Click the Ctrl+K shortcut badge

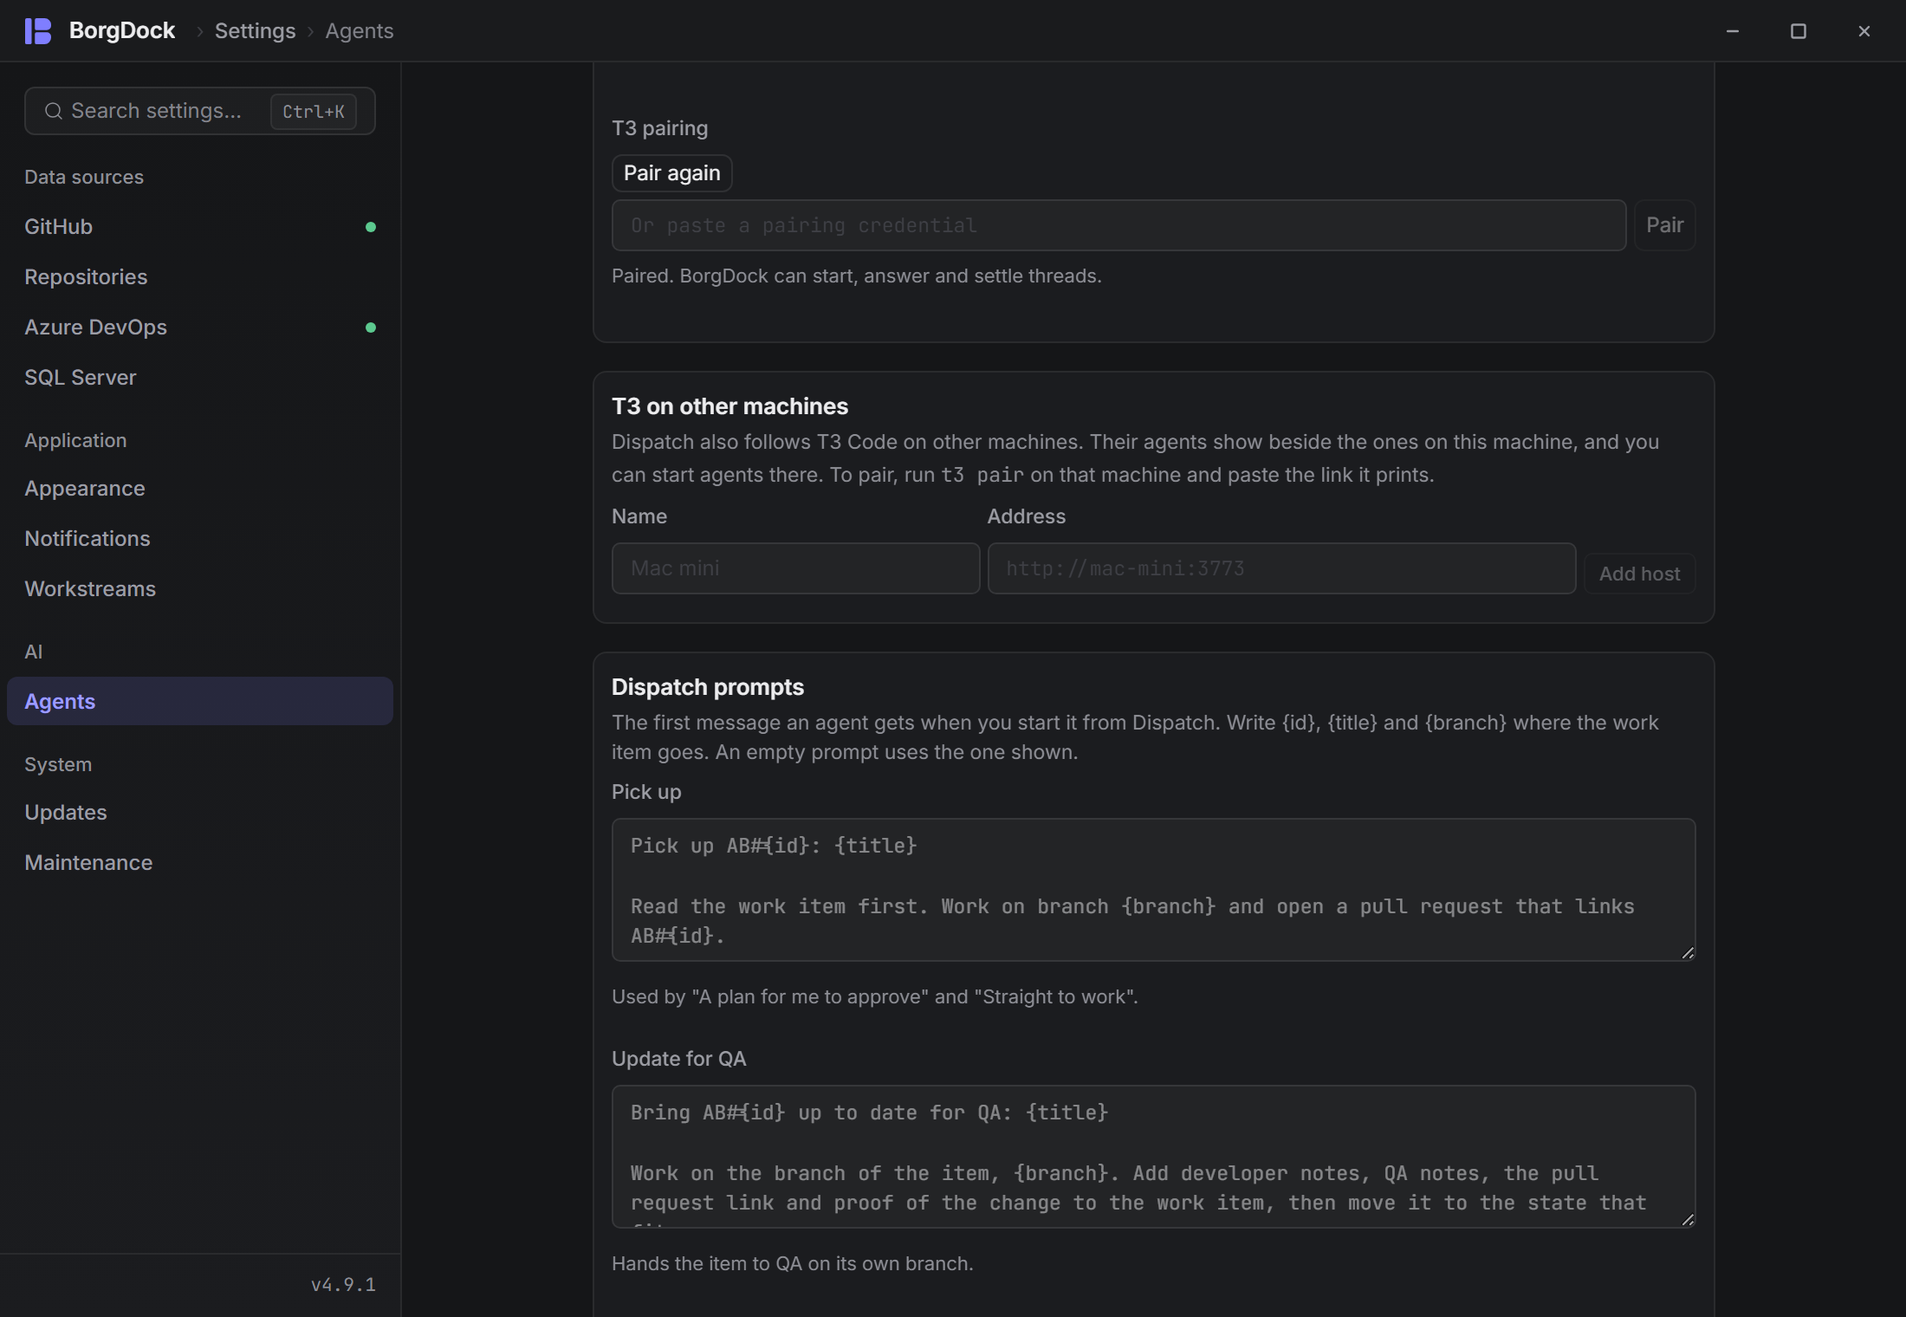coord(314,112)
